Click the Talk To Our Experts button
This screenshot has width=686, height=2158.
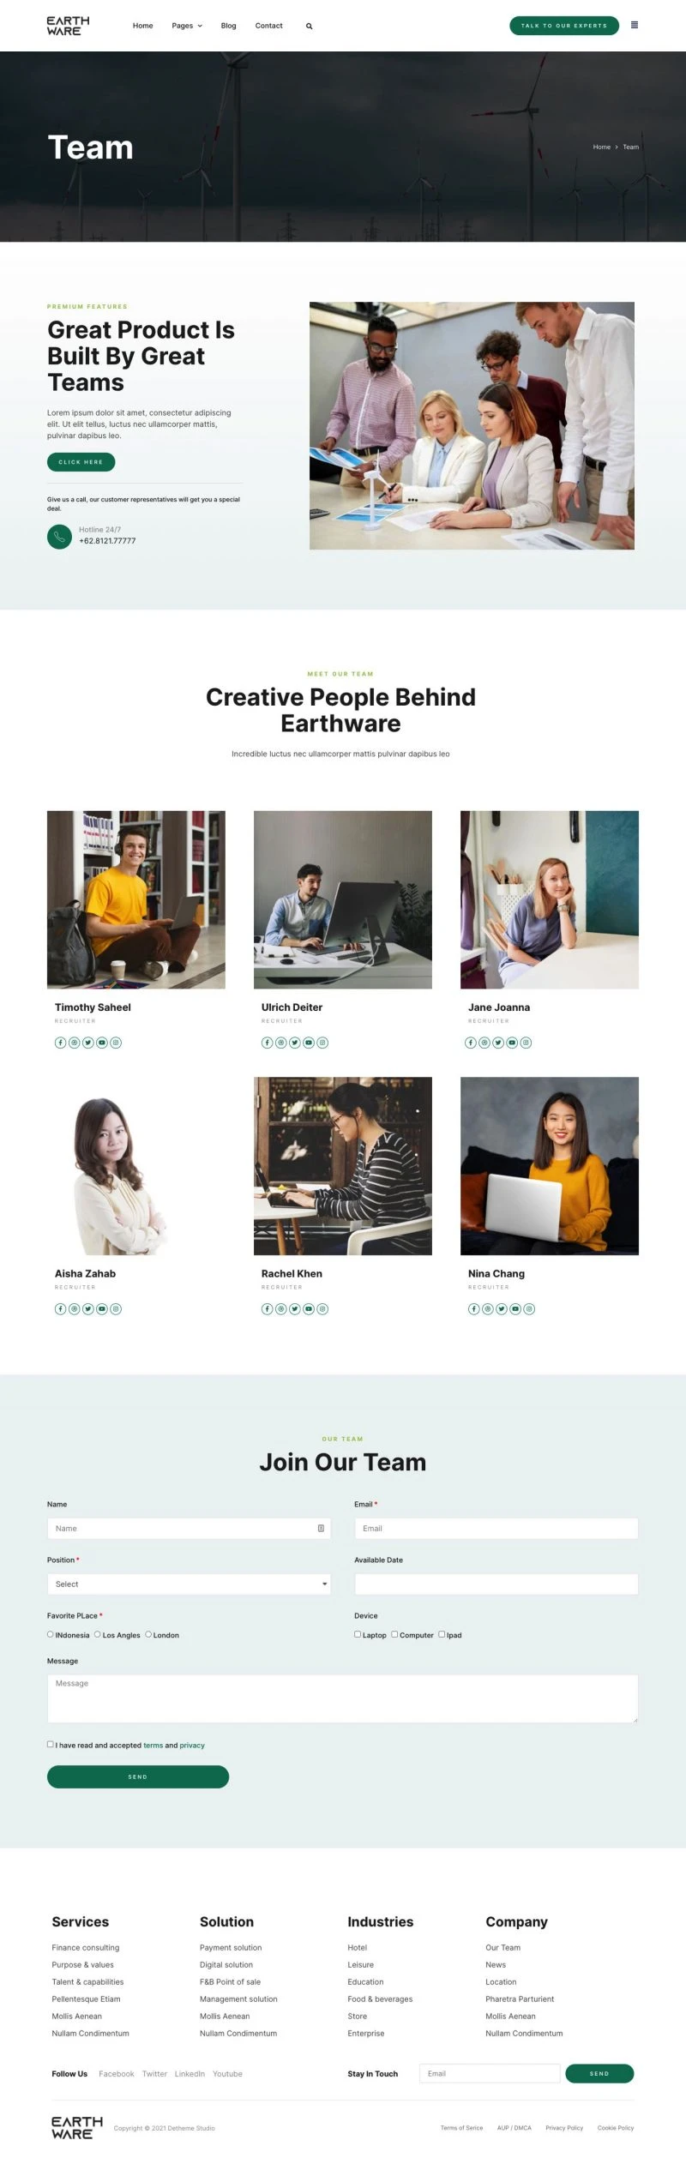(x=564, y=26)
